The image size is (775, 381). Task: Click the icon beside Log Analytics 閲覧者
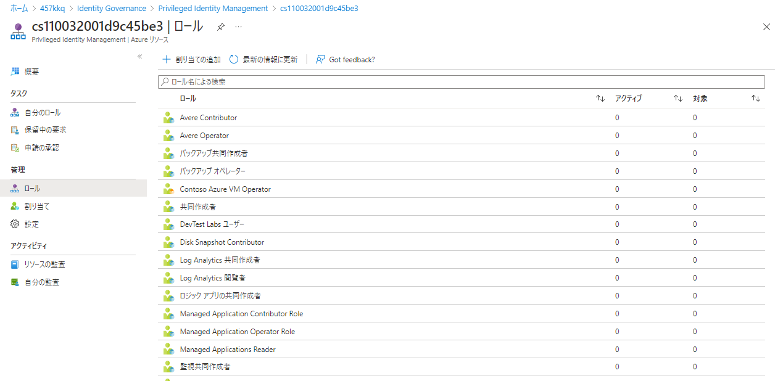coord(168,278)
